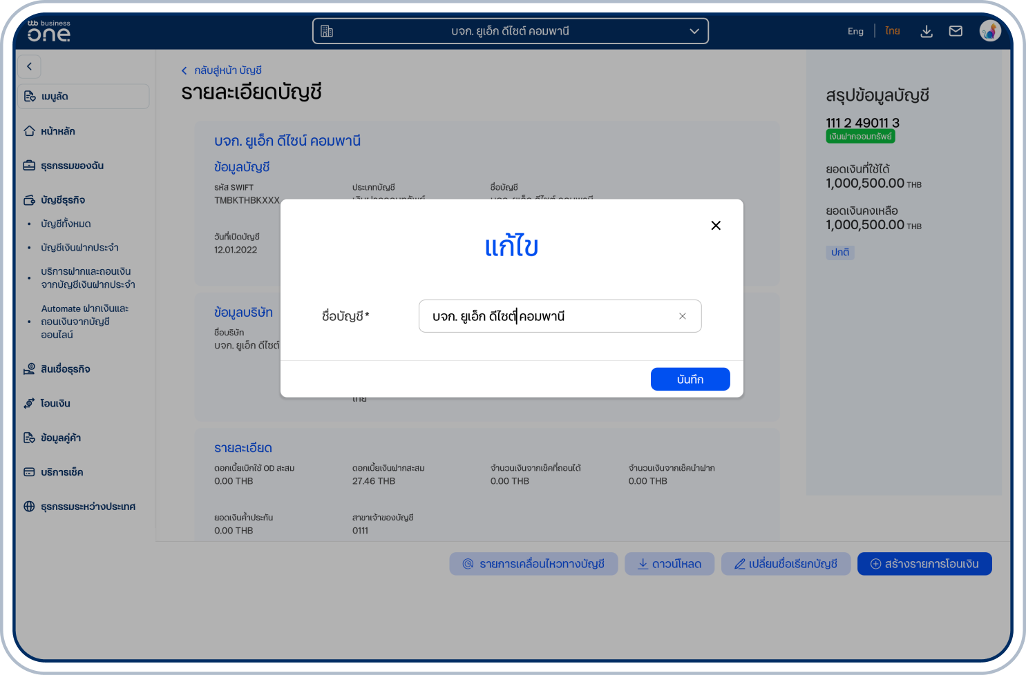Click สร้างรายการโอนเงิน button
1026x675 pixels.
(924, 564)
